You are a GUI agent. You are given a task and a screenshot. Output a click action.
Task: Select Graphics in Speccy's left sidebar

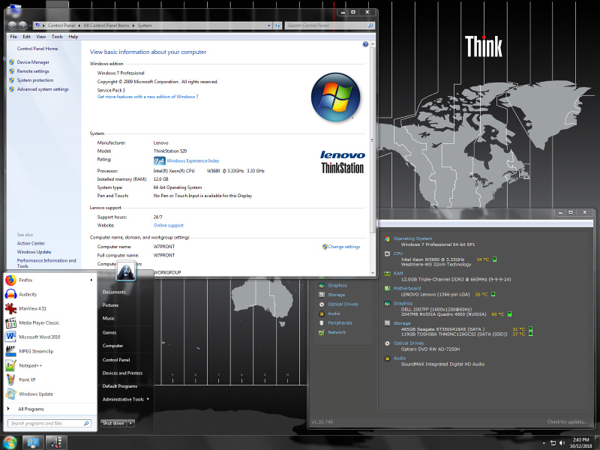pyautogui.click(x=337, y=286)
